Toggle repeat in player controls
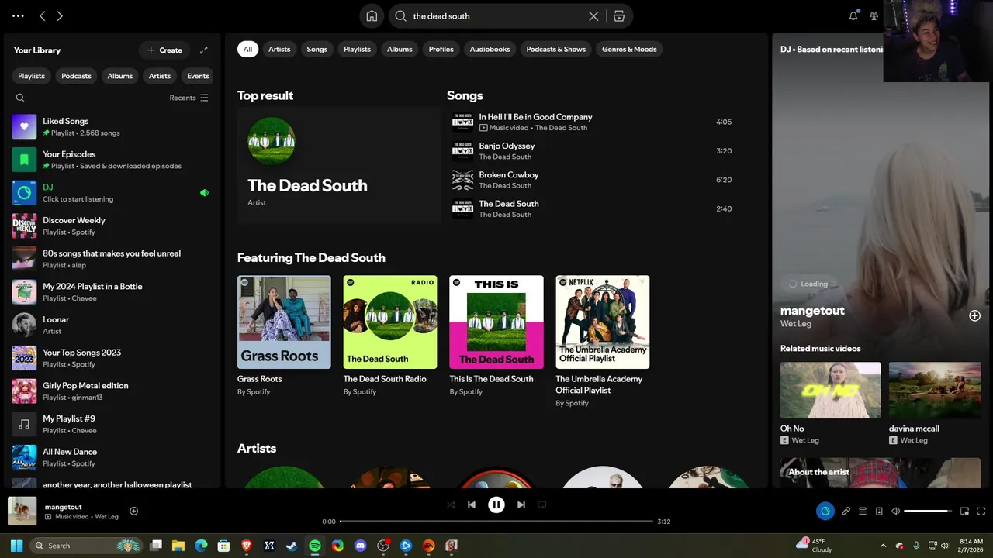993x558 pixels. point(542,505)
